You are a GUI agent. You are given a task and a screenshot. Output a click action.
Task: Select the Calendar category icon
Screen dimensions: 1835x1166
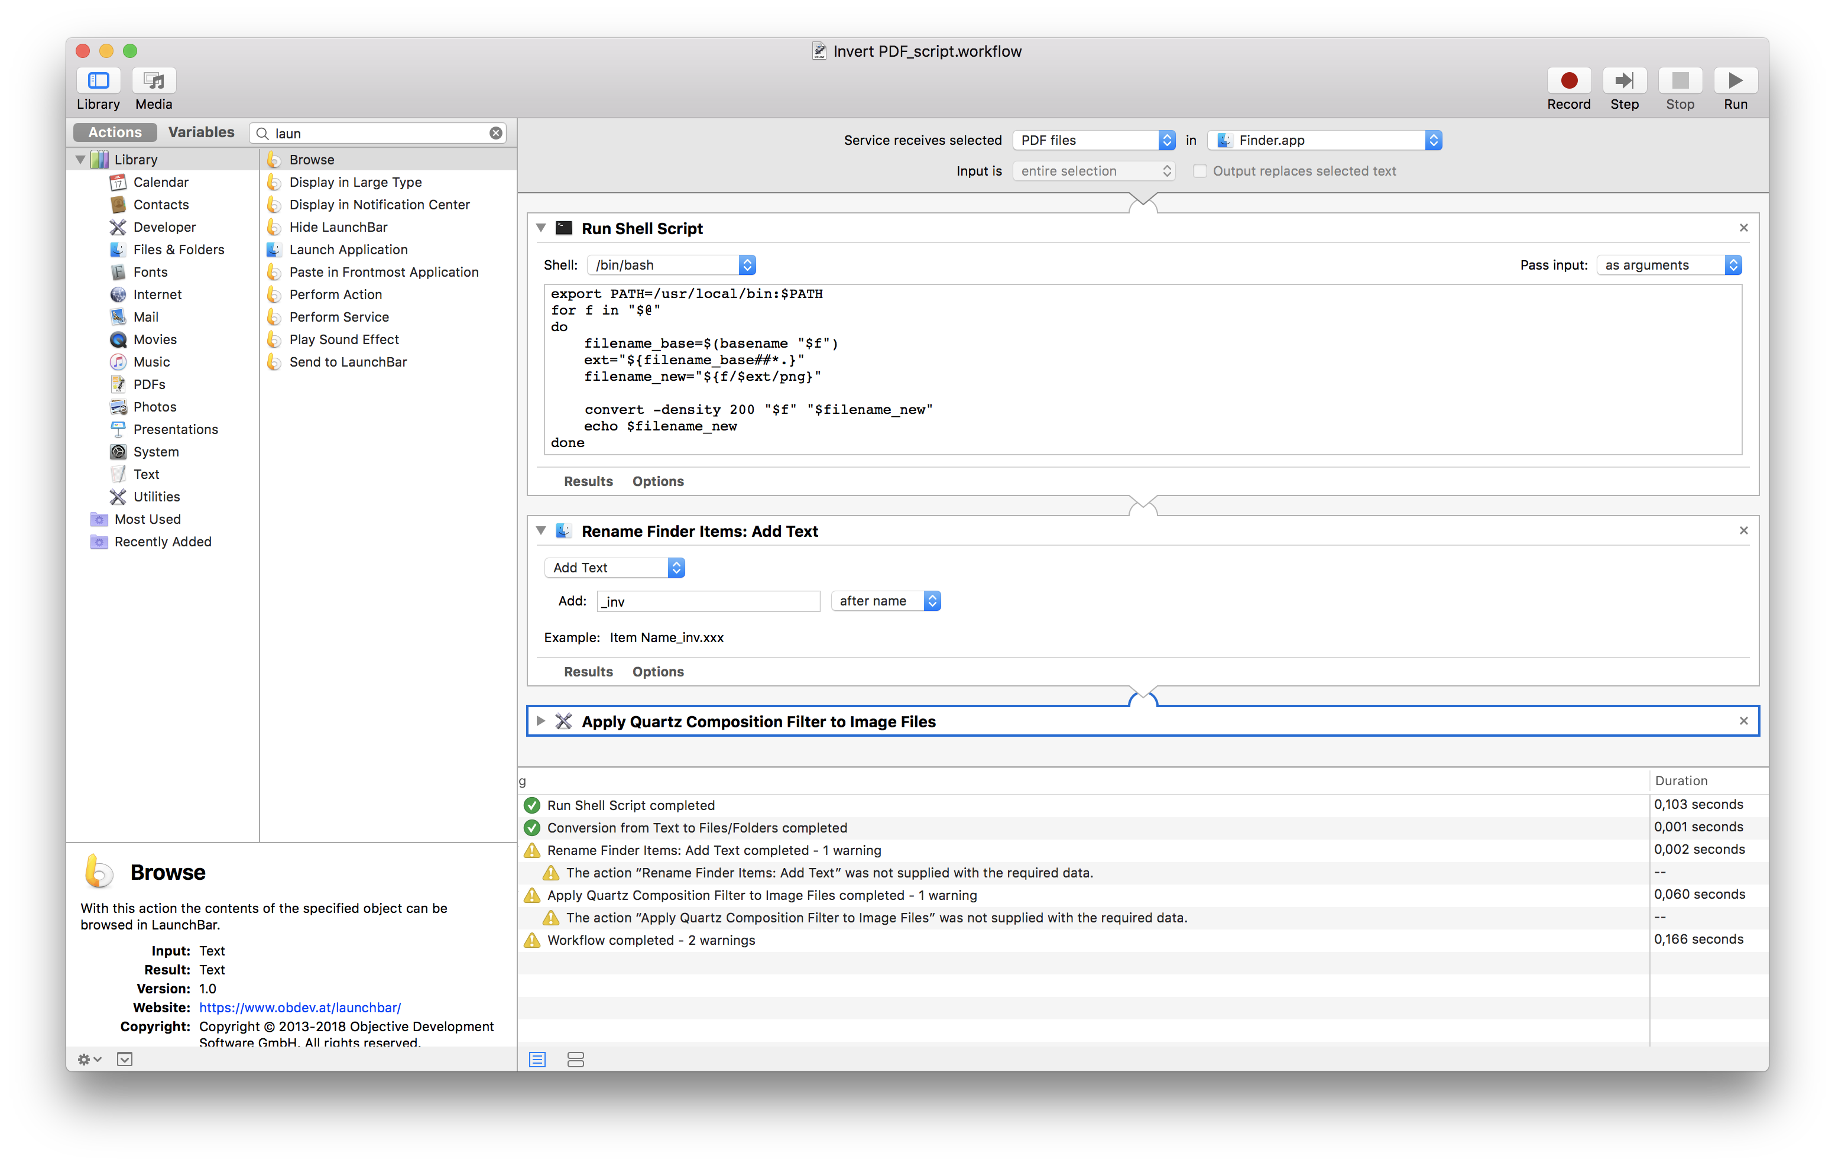click(x=118, y=182)
